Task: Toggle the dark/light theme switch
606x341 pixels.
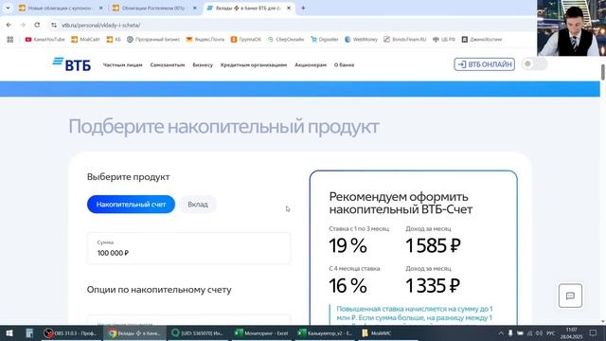Action: pyautogui.click(x=534, y=64)
